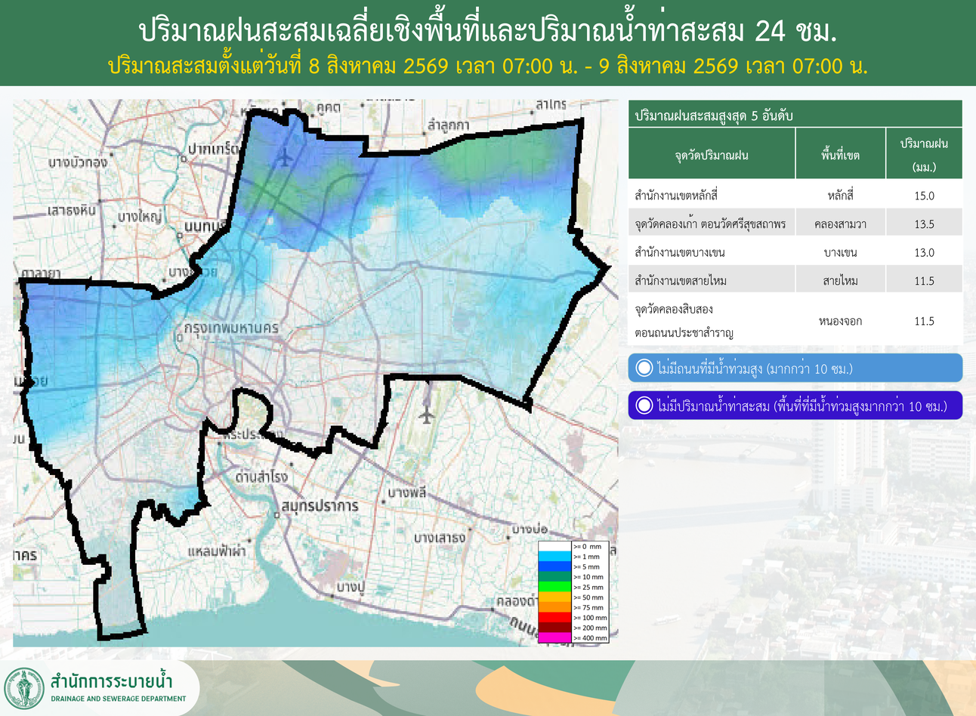
Task: Click the 'ลำลูกกา' map label
Action: click(448, 124)
